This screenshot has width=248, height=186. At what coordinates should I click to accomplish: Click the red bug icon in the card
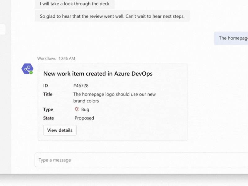tap(77, 109)
